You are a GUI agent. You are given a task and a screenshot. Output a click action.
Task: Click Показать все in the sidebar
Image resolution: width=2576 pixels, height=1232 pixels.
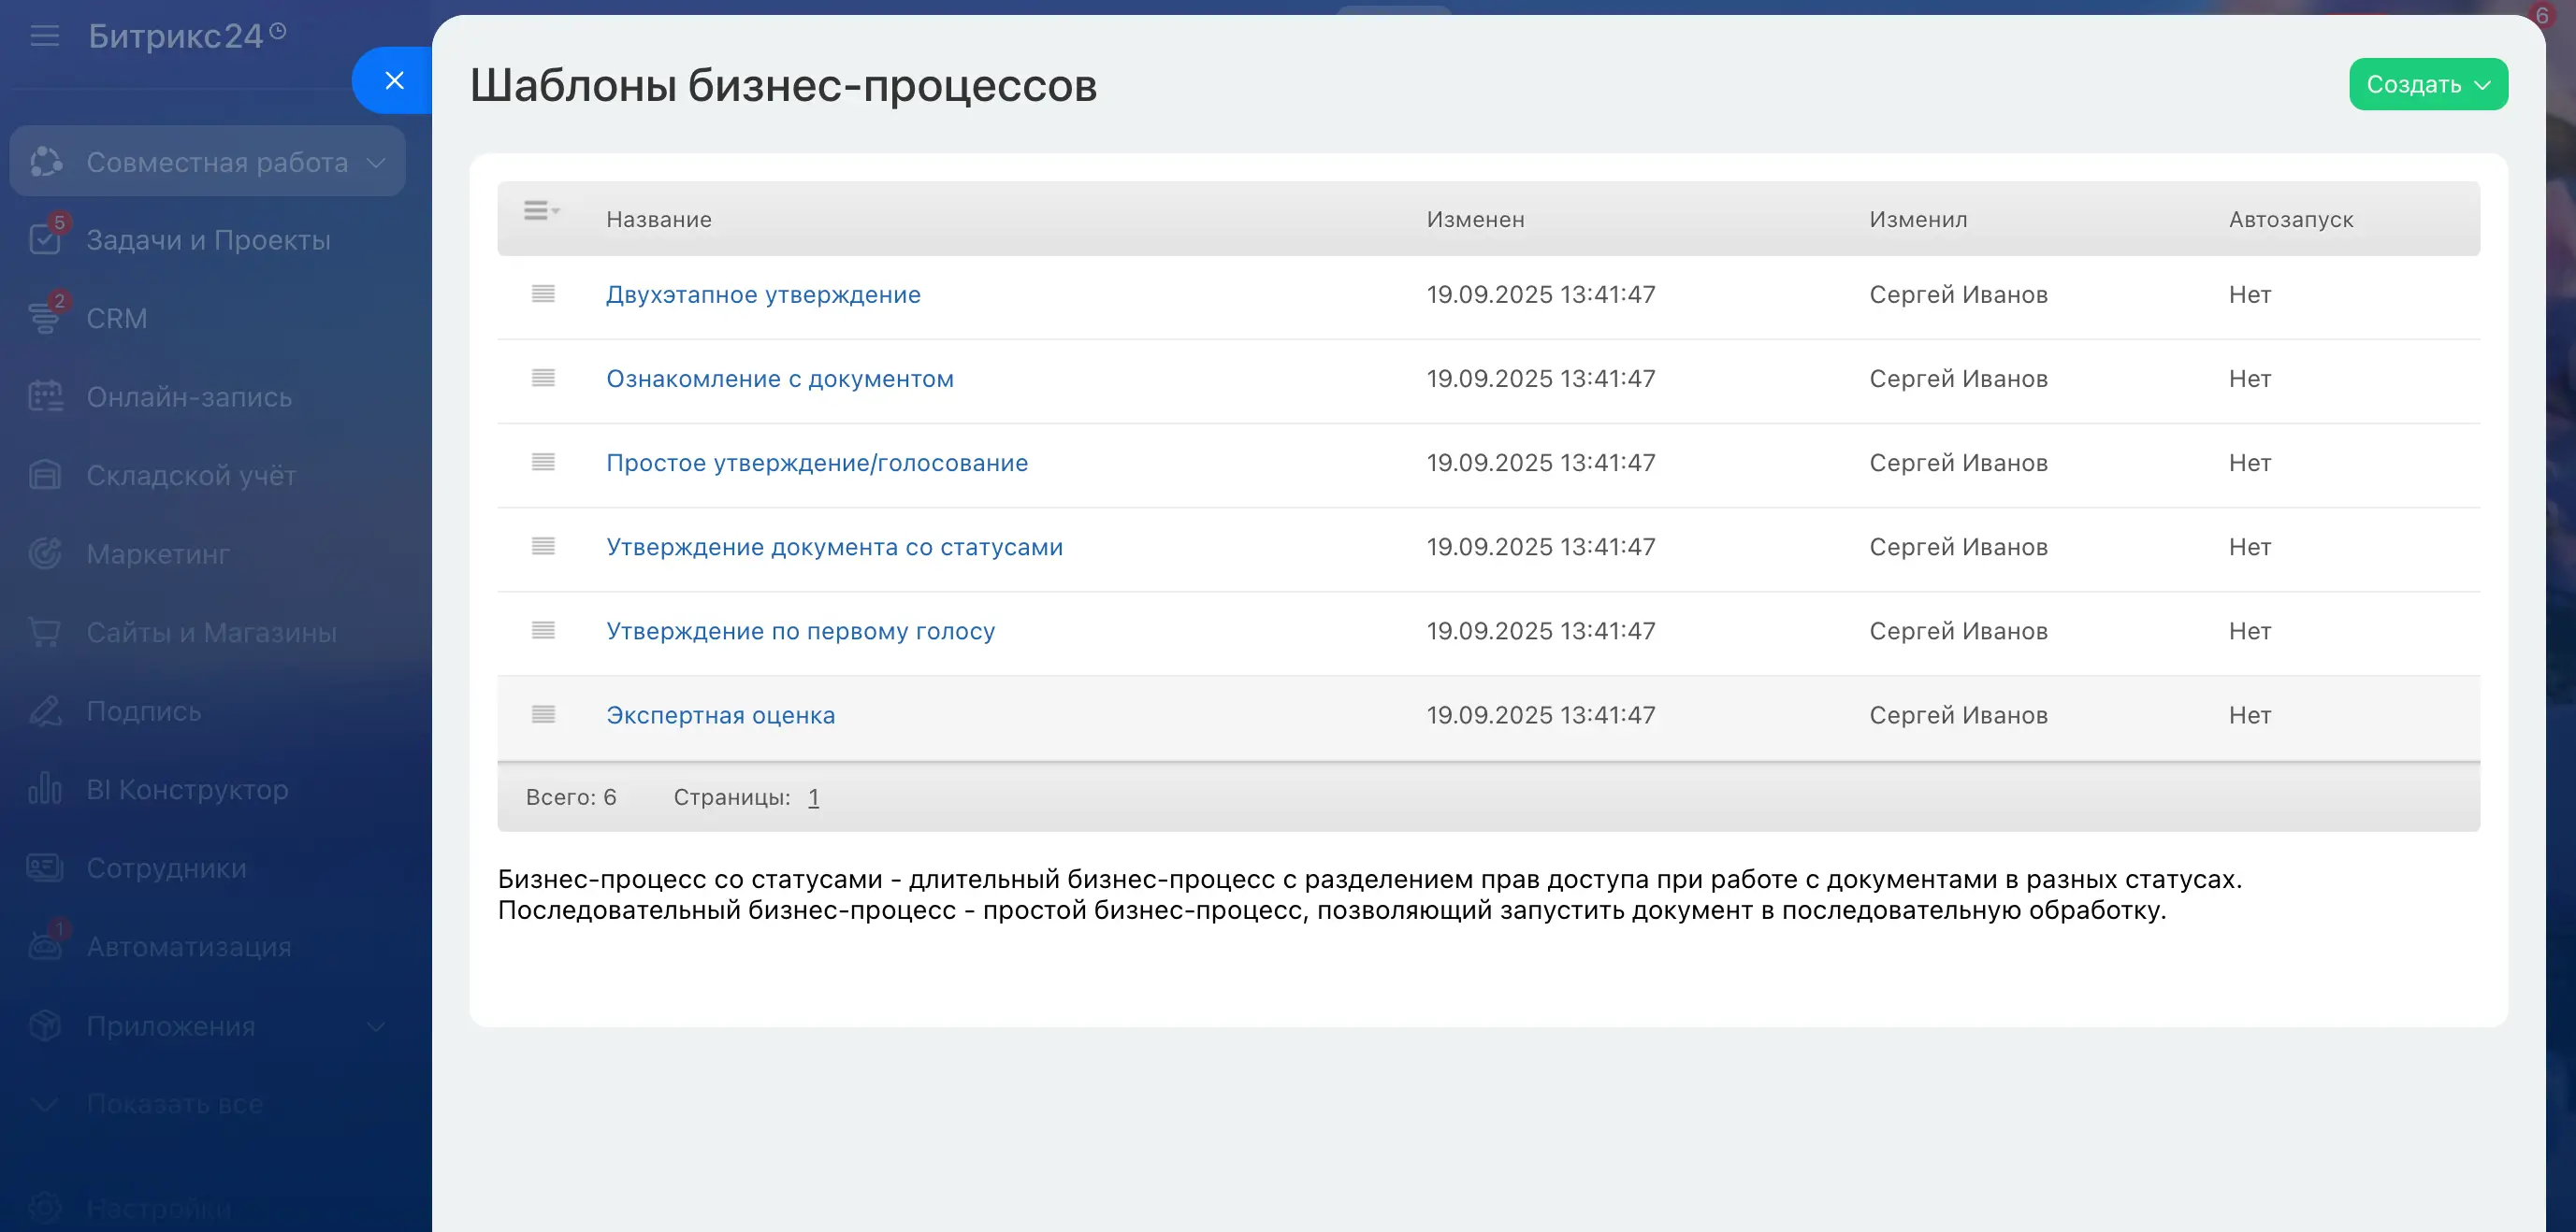click(x=173, y=1104)
